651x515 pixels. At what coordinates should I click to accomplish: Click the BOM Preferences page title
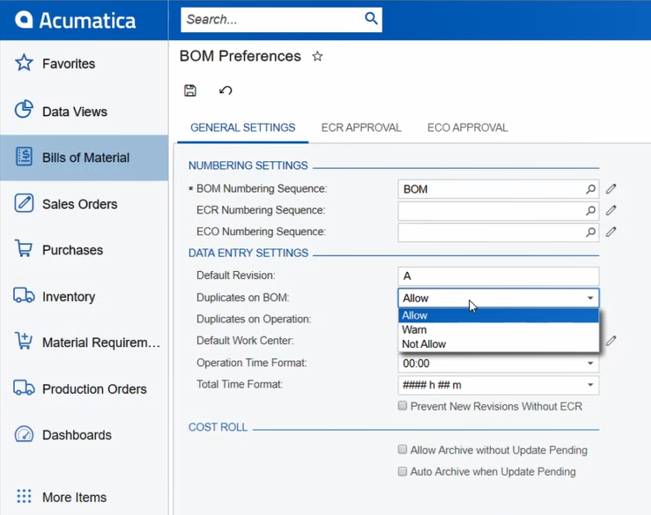pyautogui.click(x=240, y=56)
